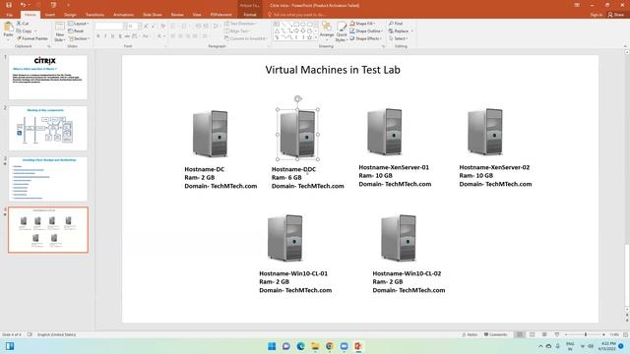Activate the Format Painter
Image resolution: width=630 pixels, height=354 pixels.
click(x=32, y=38)
